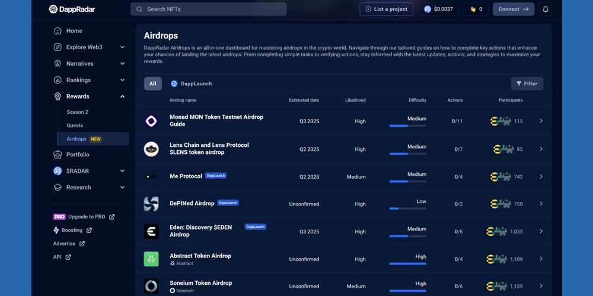Image resolution: width=593 pixels, height=296 pixels.
Task: Click the Narratives sidebar icon
Action: [58, 63]
